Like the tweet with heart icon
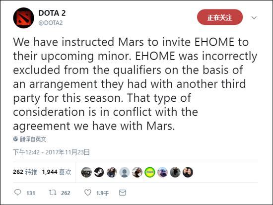This screenshot has width=273, height=205. 88,193
